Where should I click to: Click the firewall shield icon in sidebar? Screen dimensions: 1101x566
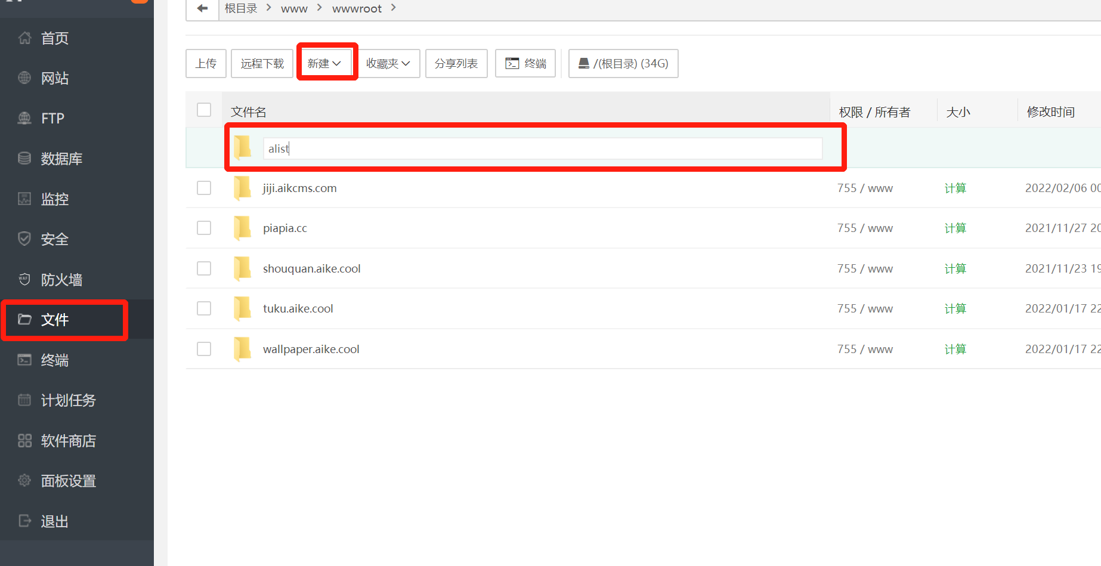pos(24,279)
